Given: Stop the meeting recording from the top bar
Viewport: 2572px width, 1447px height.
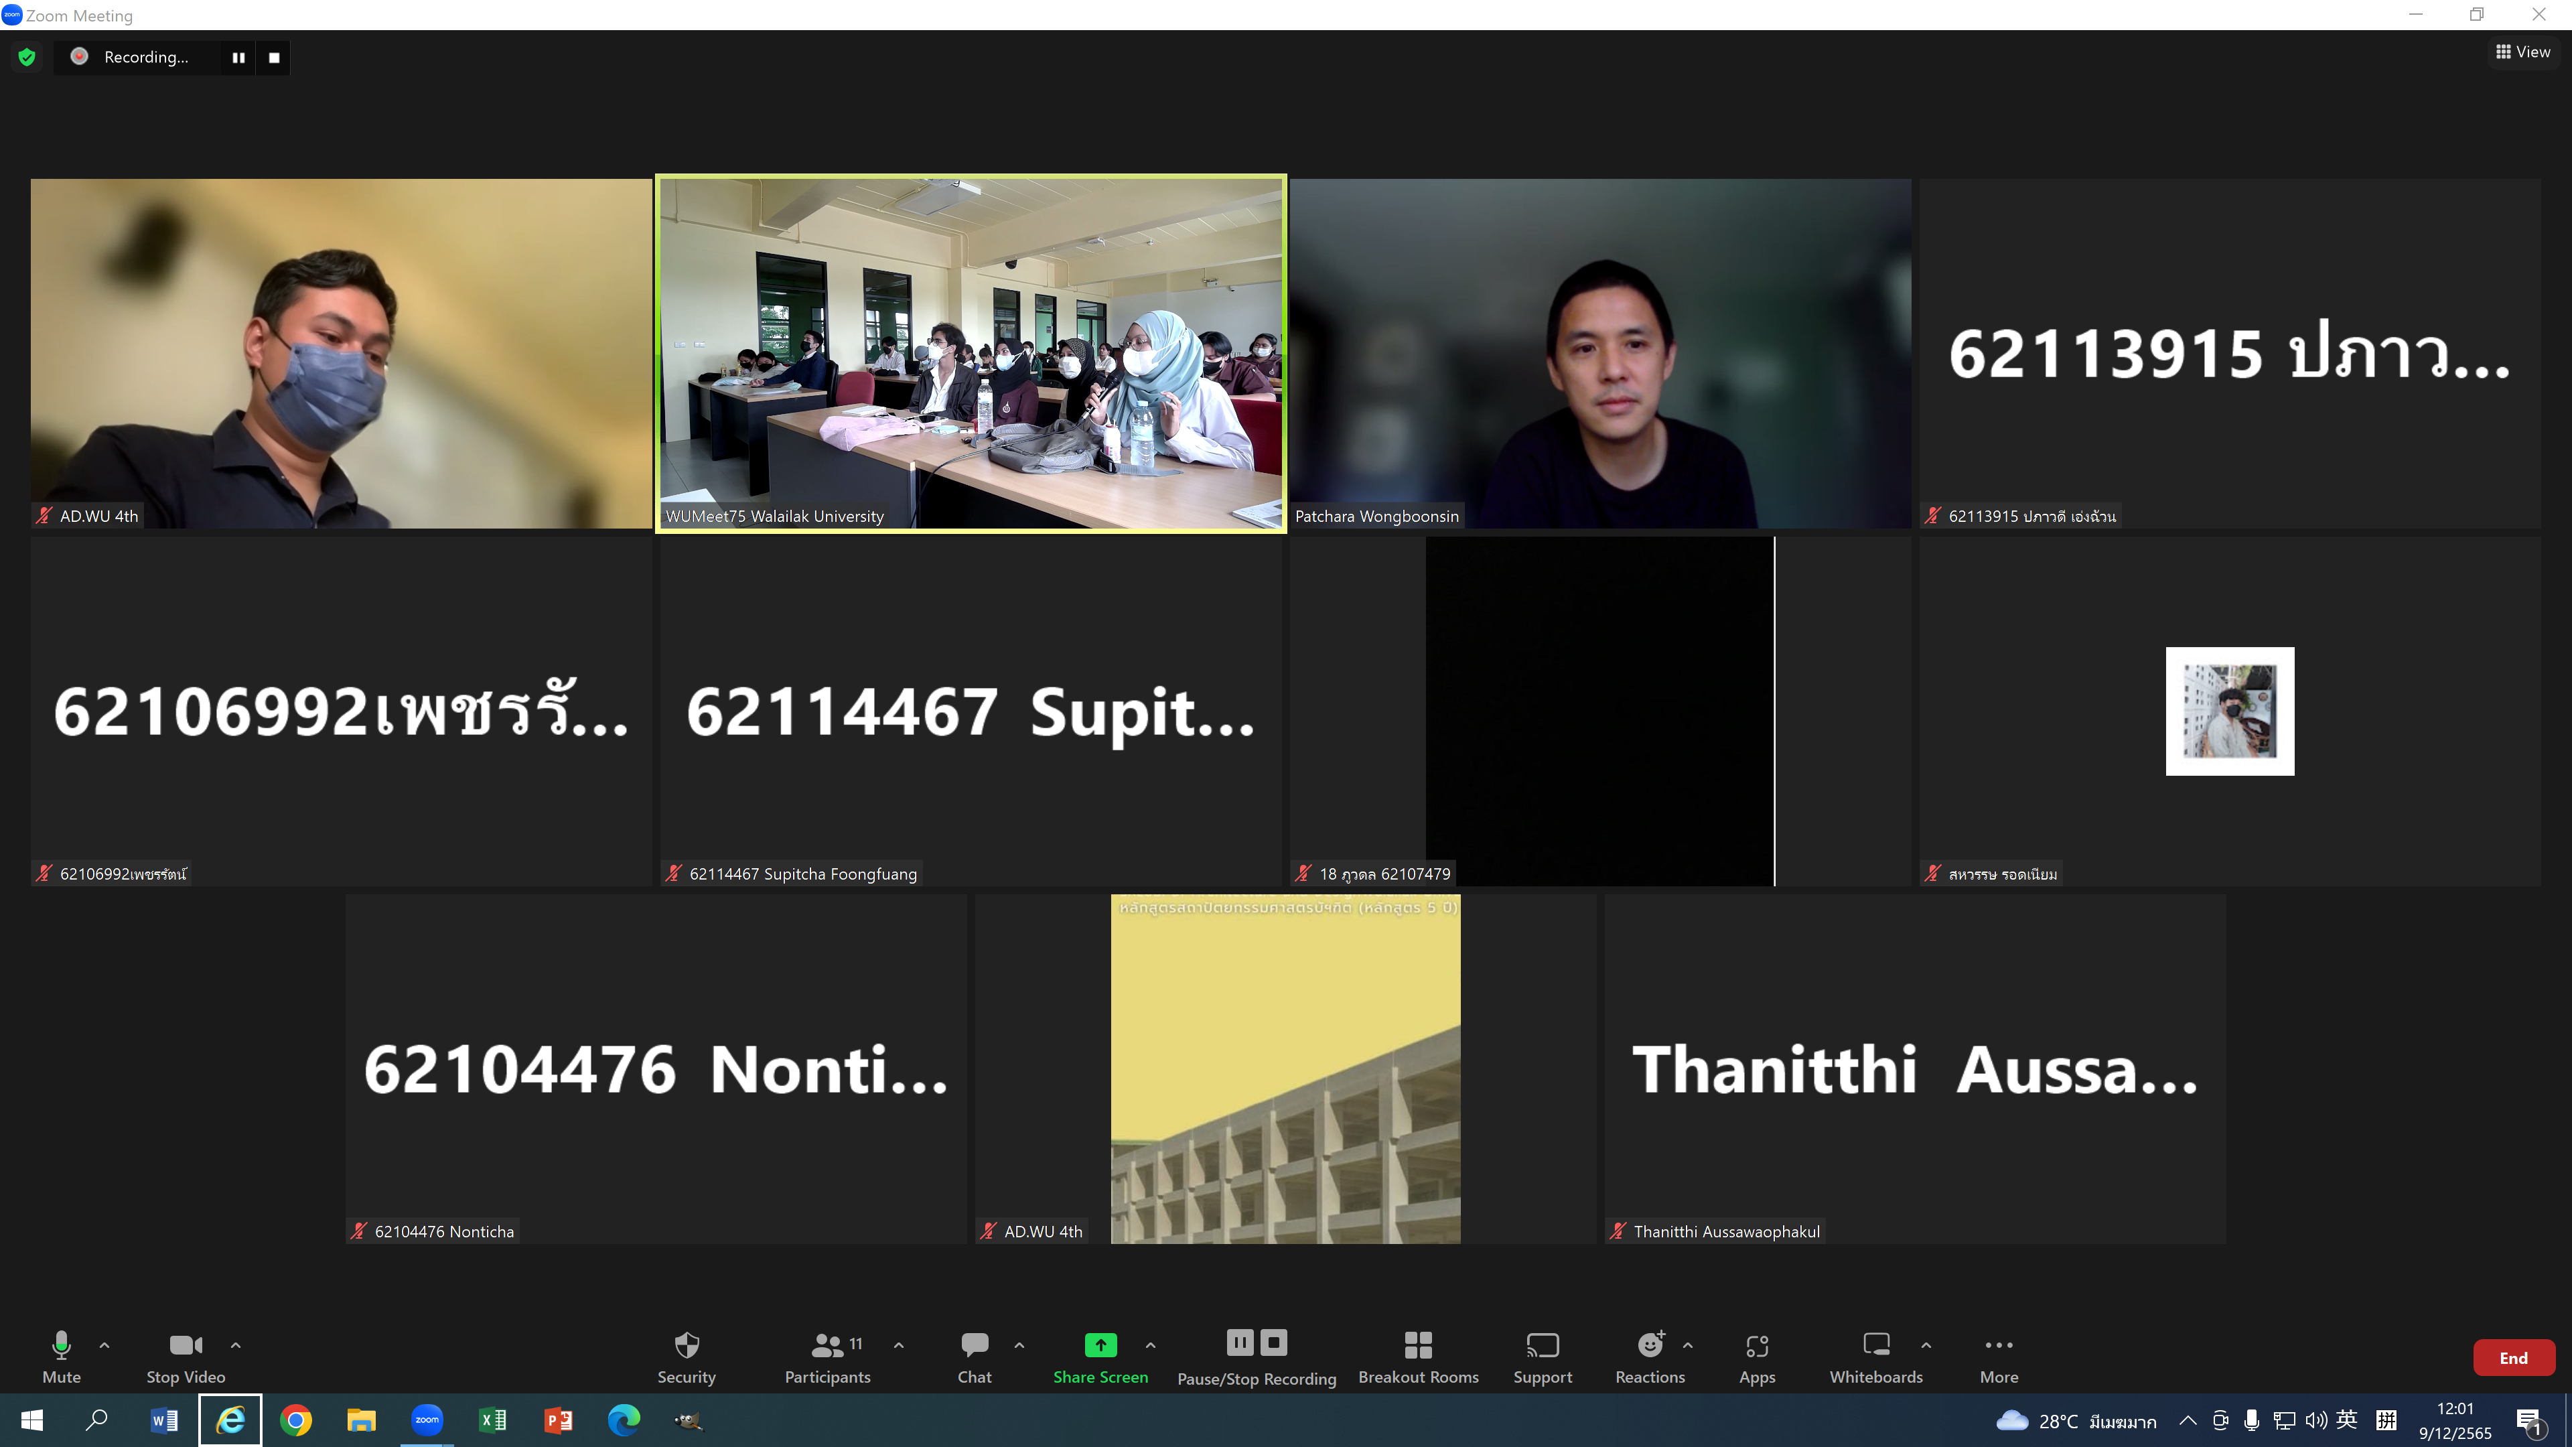Looking at the screenshot, I should click(x=273, y=57).
